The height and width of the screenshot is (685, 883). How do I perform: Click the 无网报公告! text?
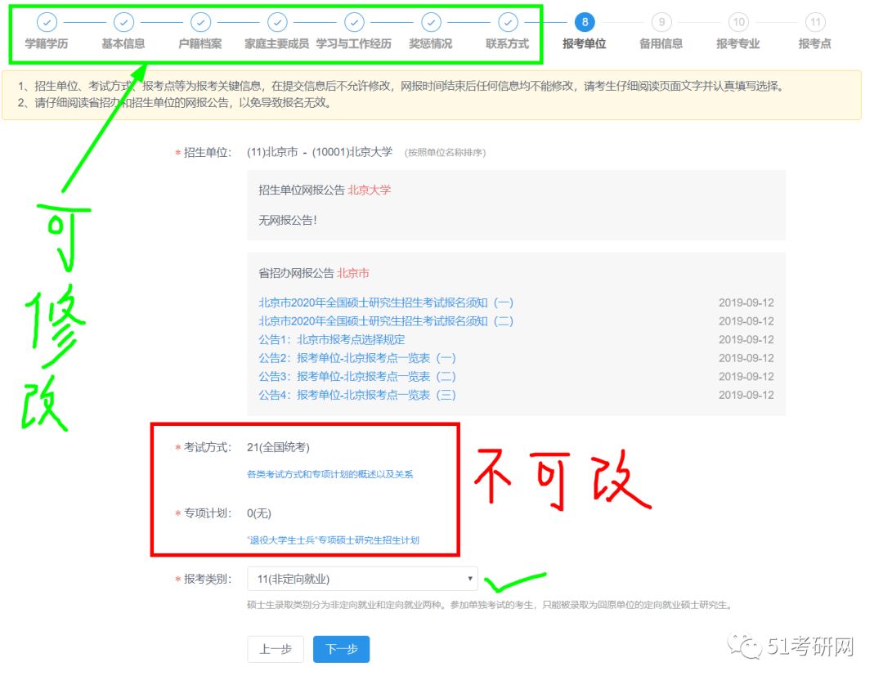tap(288, 221)
